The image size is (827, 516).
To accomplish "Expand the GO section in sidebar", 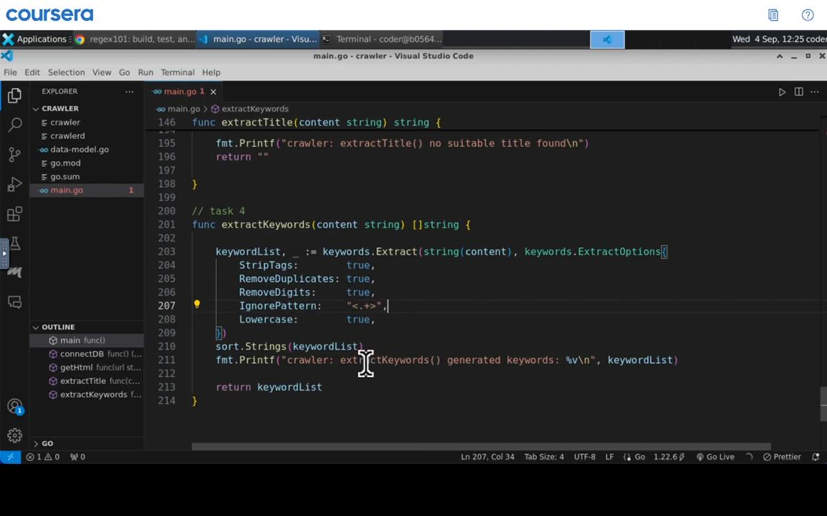I will tap(47, 444).
